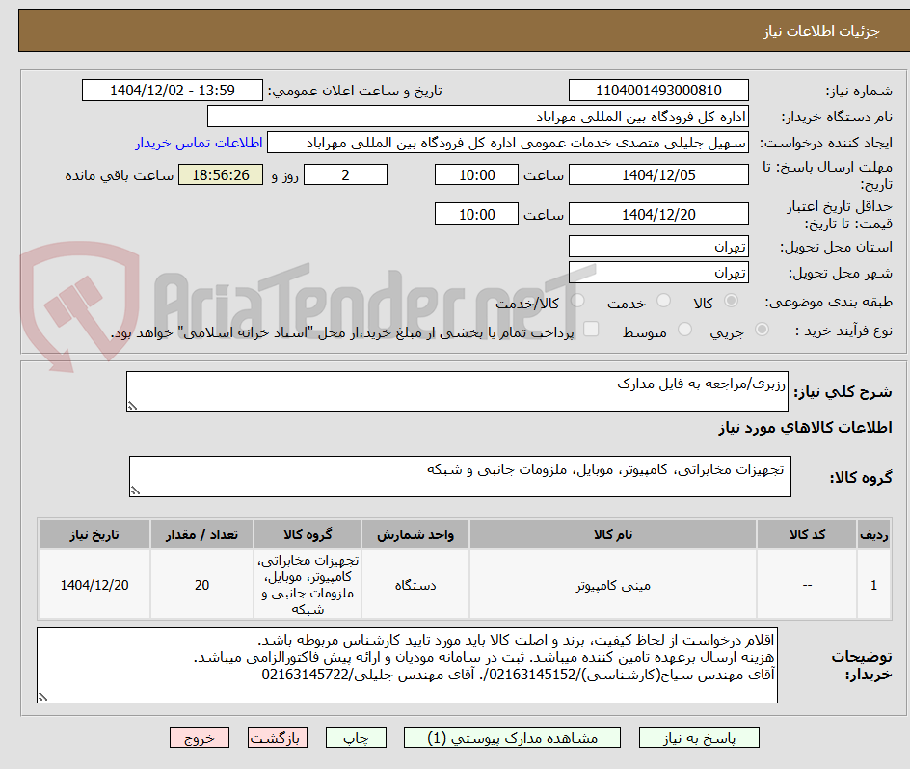Click the کد کالا column header

[x=807, y=535]
